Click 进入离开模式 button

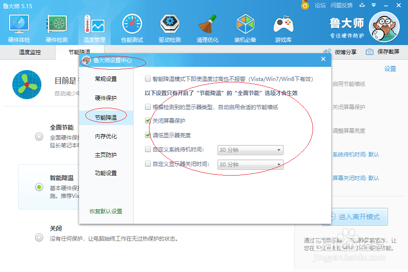click(x=355, y=217)
